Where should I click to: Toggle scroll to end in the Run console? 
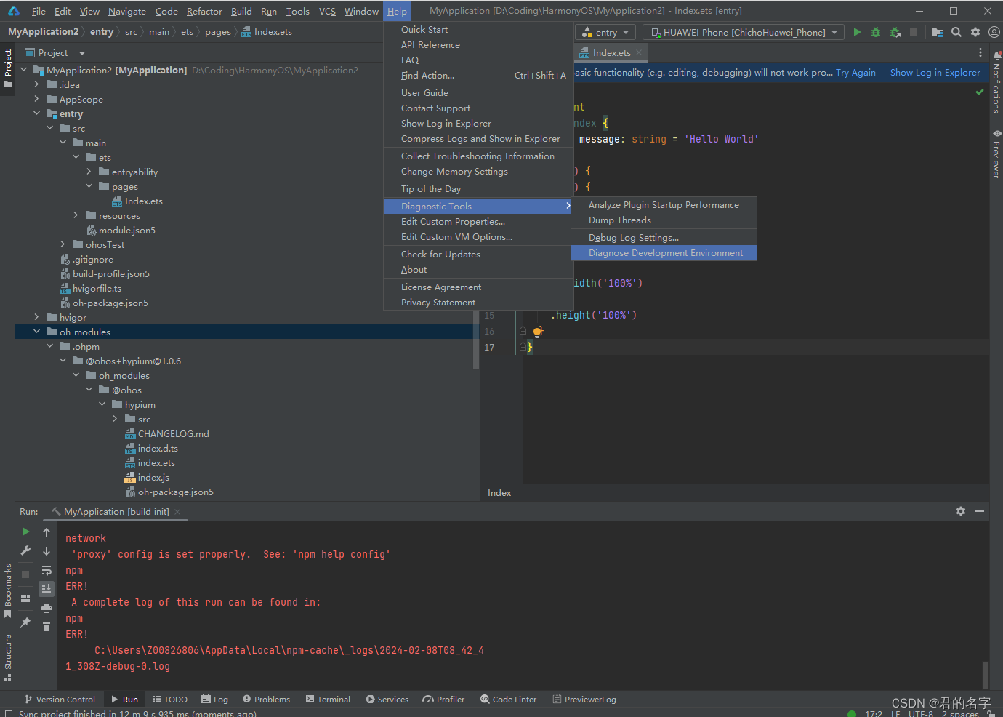tap(47, 588)
